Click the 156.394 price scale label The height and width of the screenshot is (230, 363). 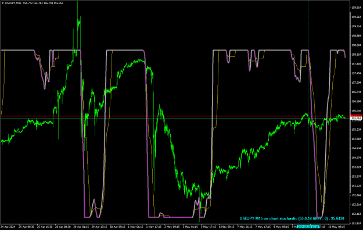[x=357, y=102]
